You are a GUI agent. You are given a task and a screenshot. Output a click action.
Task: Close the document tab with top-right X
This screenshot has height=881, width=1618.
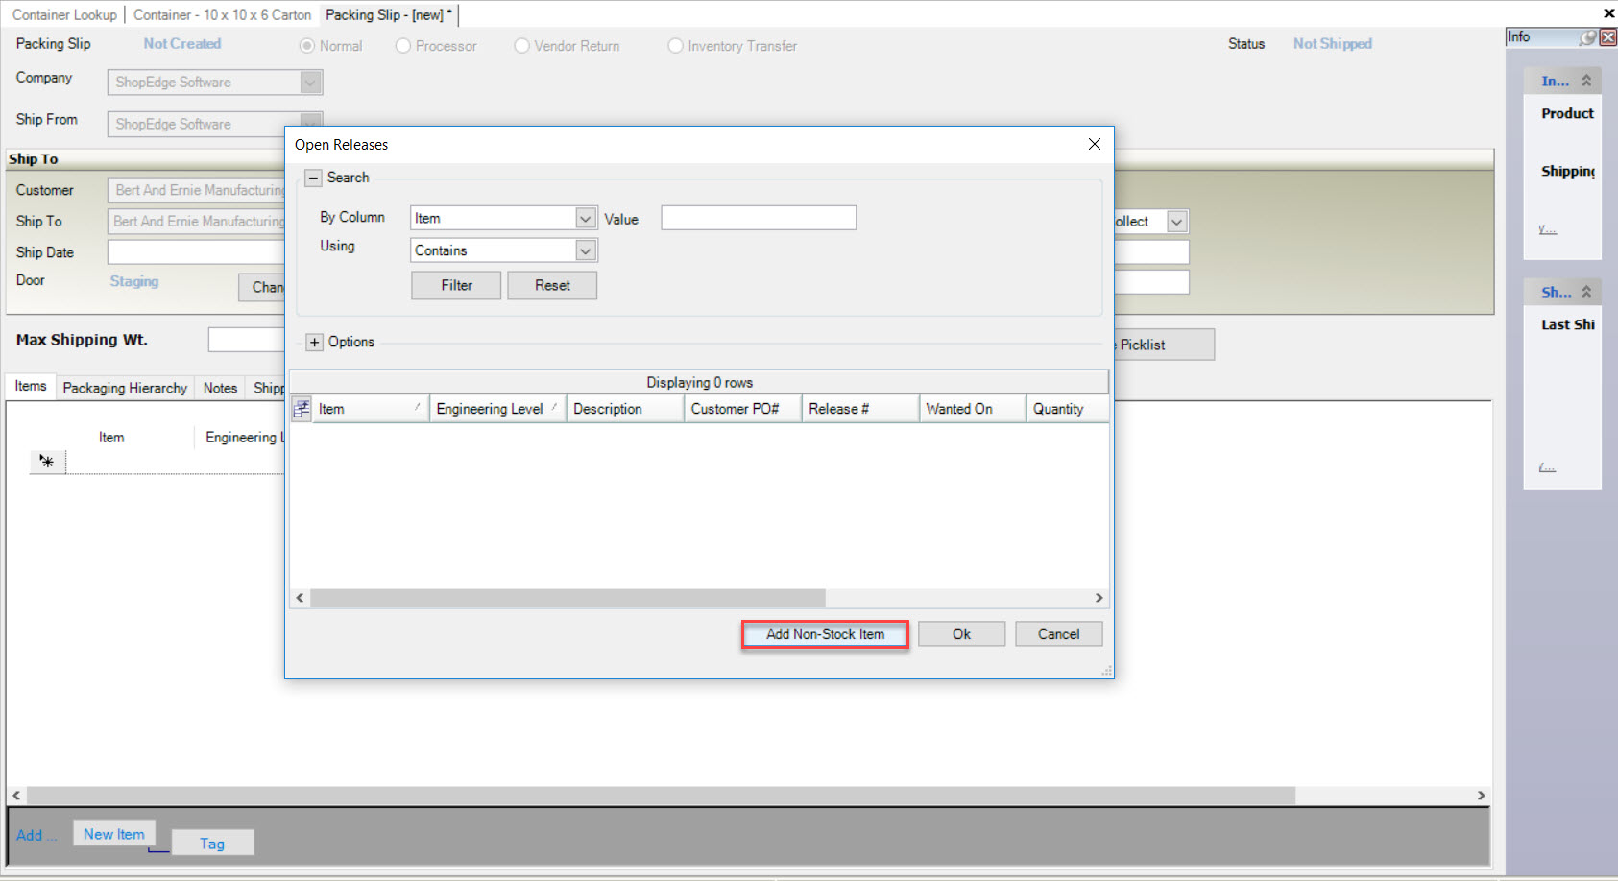pos(1608,13)
